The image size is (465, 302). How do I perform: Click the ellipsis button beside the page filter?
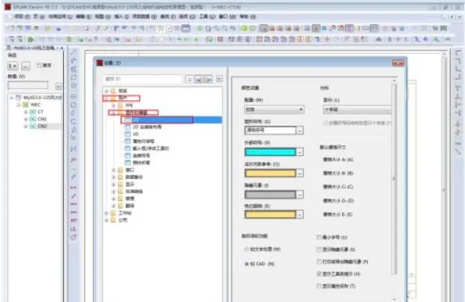pyautogui.click(x=26, y=65)
